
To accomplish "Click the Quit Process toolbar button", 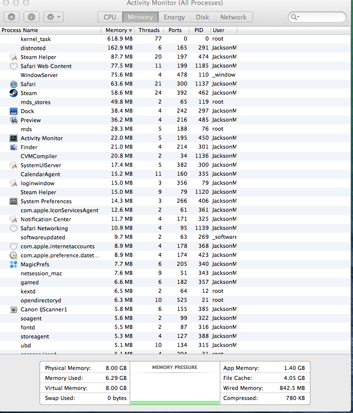I will 12,17.
